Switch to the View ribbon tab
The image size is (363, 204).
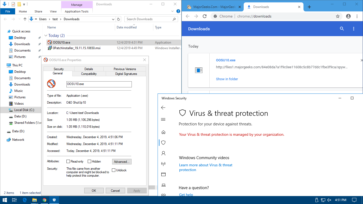click(53, 11)
